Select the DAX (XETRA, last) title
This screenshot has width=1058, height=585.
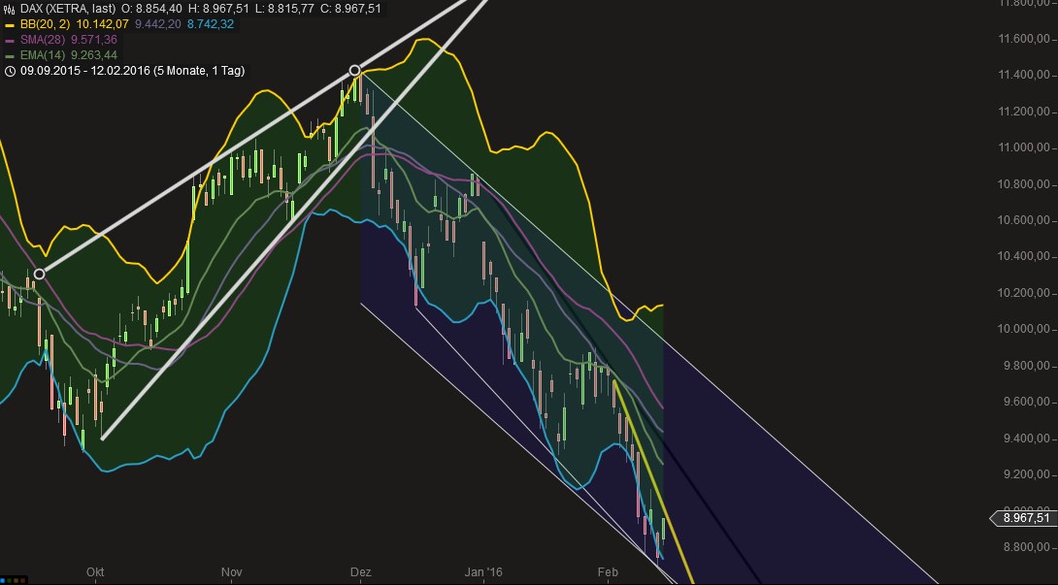point(70,7)
